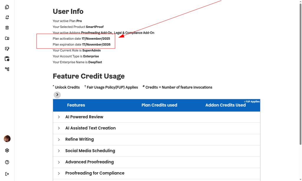The height and width of the screenshot is (181, 302).
Task: Open the hierarchy tree icon in sidebar
Action: pos(7,69)
